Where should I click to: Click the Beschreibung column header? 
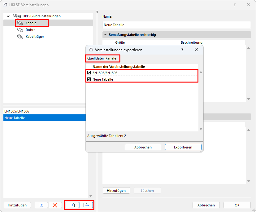pyautogui.click(x=192, y=42)
